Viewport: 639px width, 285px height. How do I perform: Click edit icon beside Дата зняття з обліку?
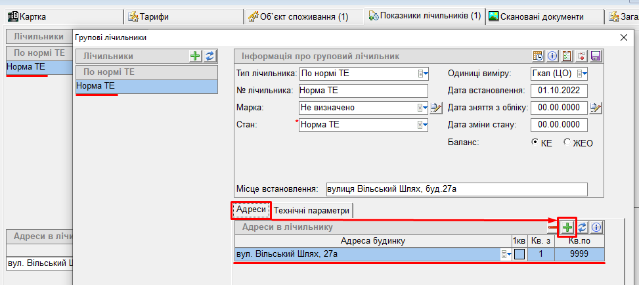[x=596, y=108]
